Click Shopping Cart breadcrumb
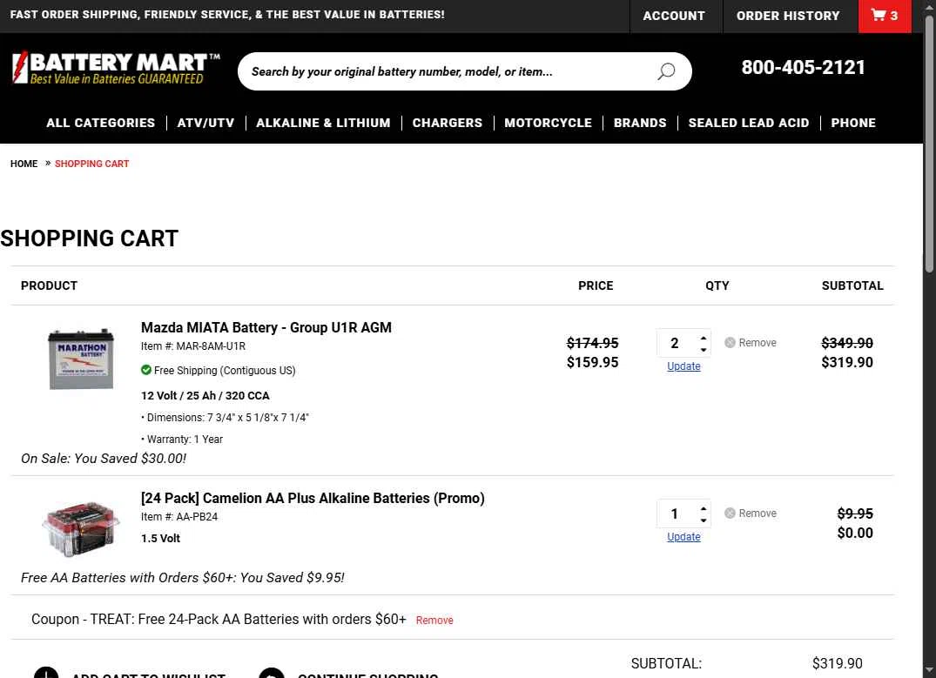The height and width of the screenshot is (678, 936). (x=92, y=164)
